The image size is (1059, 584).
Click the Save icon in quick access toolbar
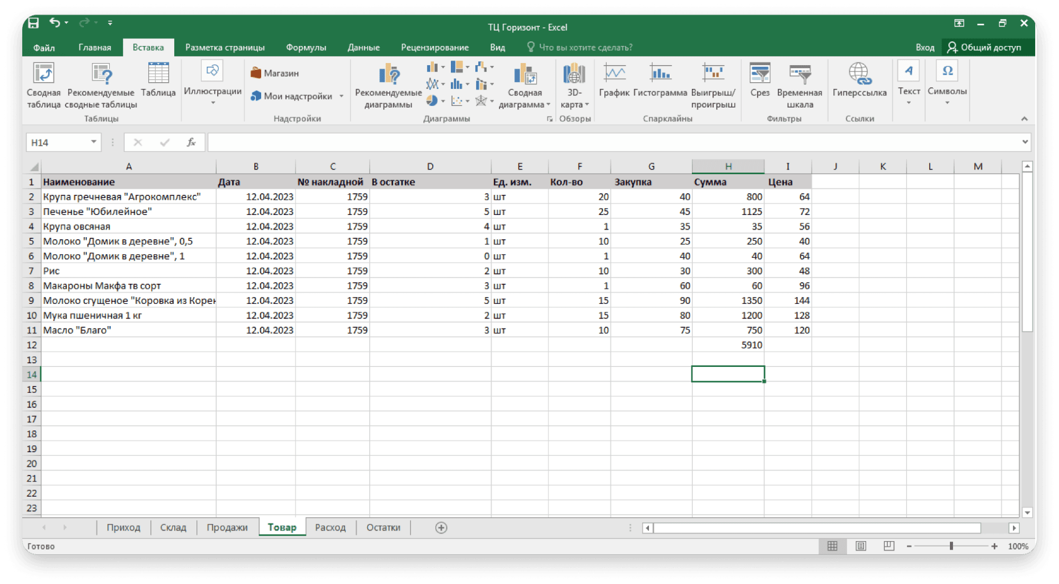(33, 23)
